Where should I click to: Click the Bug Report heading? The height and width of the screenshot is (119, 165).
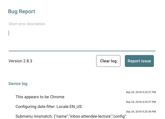pyautogui.click(x=22, y=12)
